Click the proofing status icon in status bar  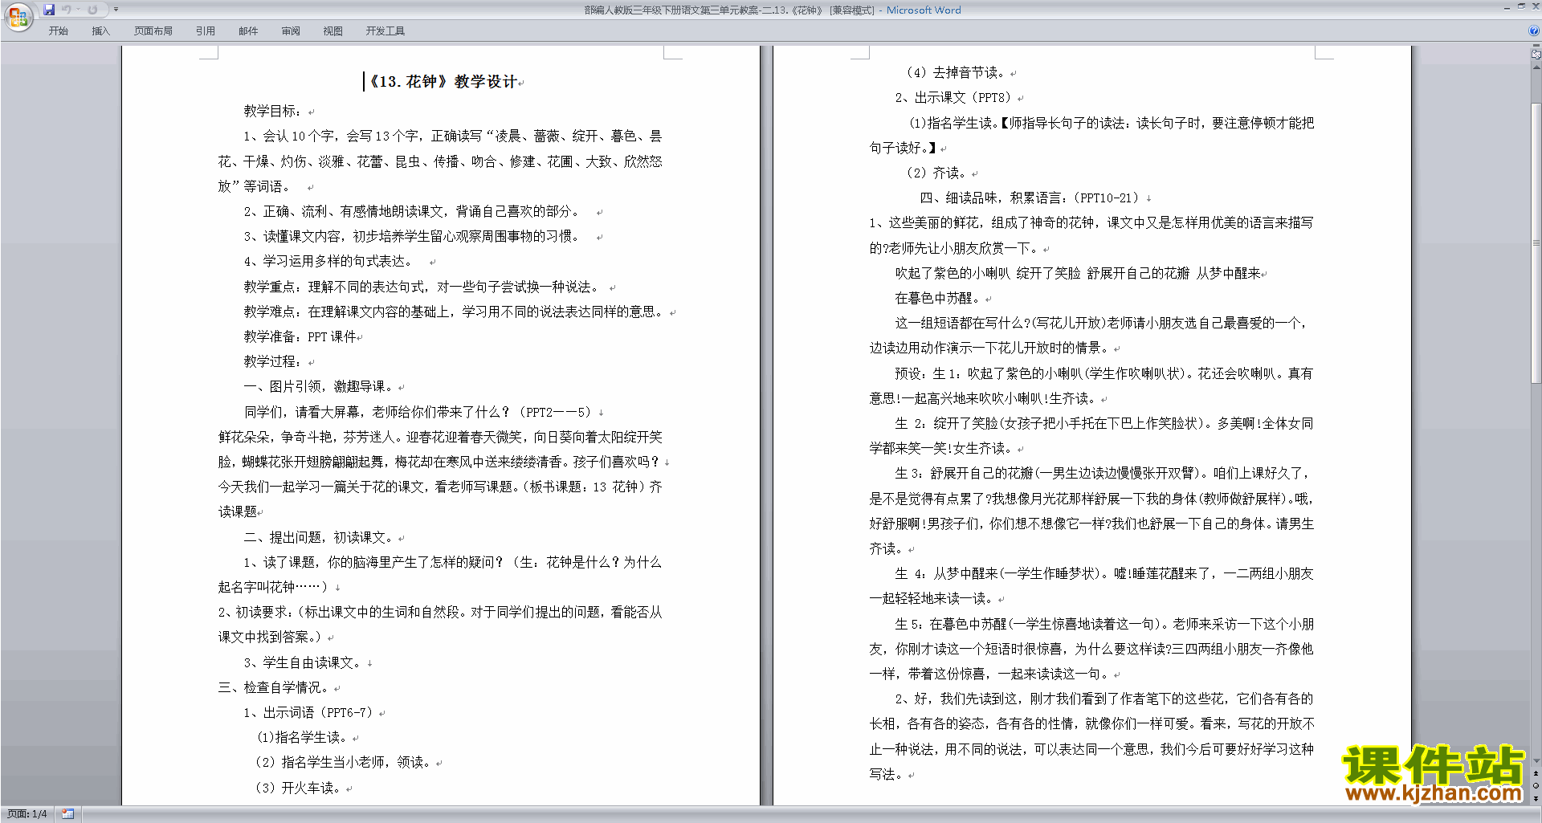68,814
